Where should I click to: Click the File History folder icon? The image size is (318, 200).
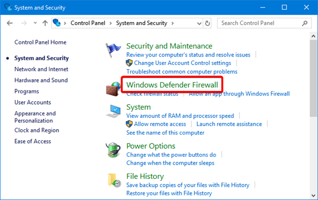[x=114, y=180]
